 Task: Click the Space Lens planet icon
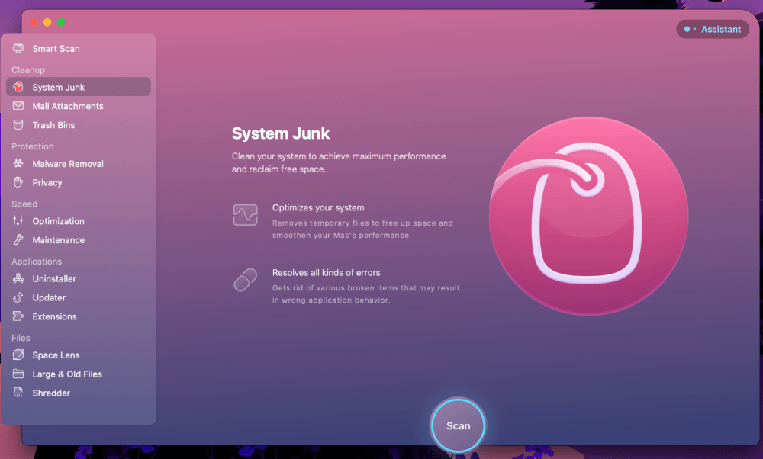(18, 355)
